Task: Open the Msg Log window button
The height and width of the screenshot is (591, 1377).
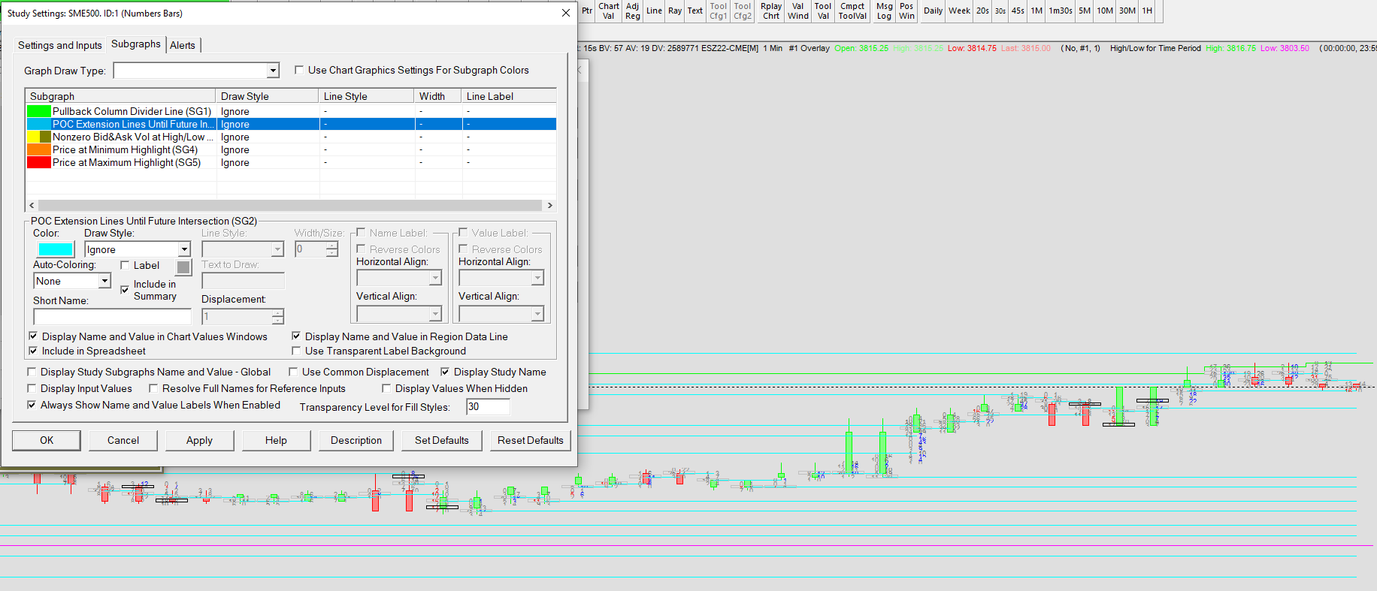Action: click(884, 11)
